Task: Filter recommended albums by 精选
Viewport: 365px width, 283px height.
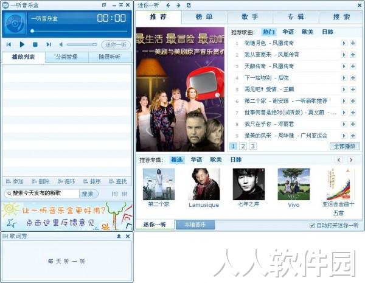Action: point(177,160)
